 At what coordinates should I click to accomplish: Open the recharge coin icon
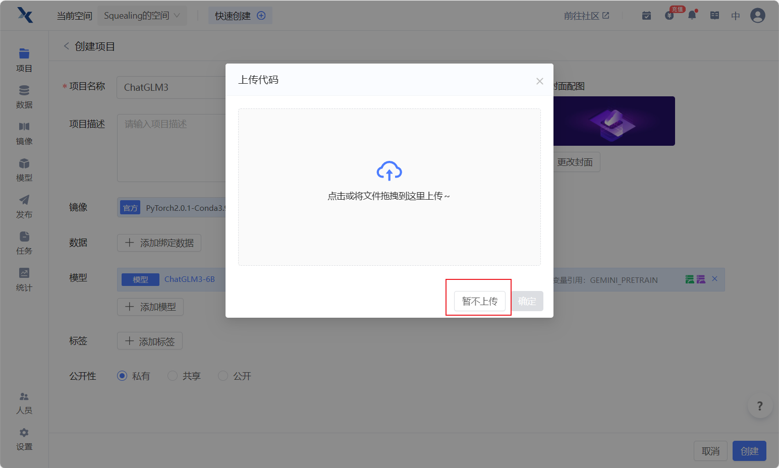[x=670, y=16]
